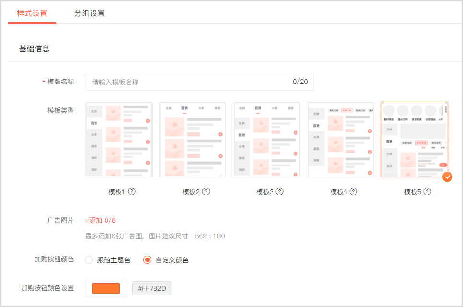Select 跟随主题色 radio option
The image size is (463, 307).
click(x=89, y=260)
